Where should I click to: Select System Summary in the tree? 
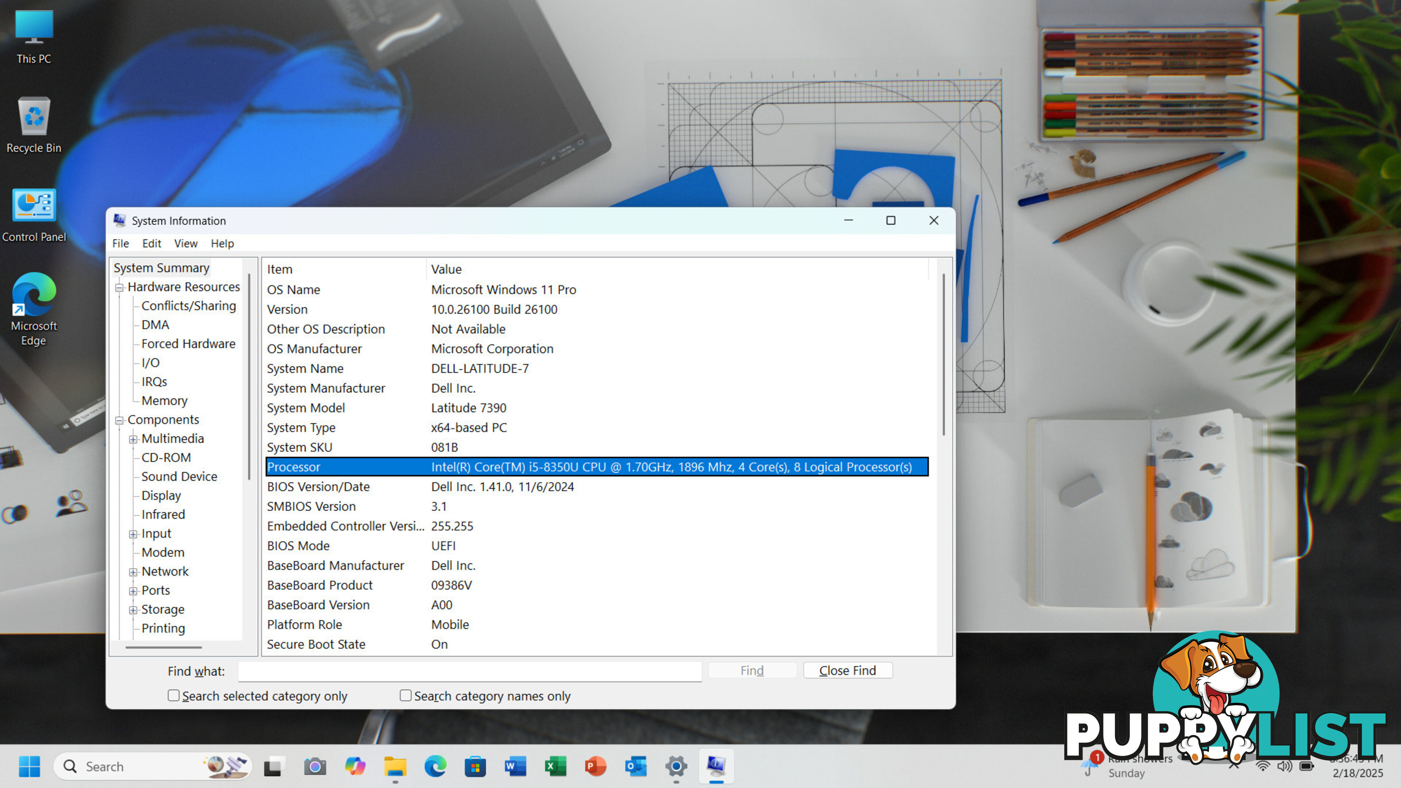click(x=162, y=268)
